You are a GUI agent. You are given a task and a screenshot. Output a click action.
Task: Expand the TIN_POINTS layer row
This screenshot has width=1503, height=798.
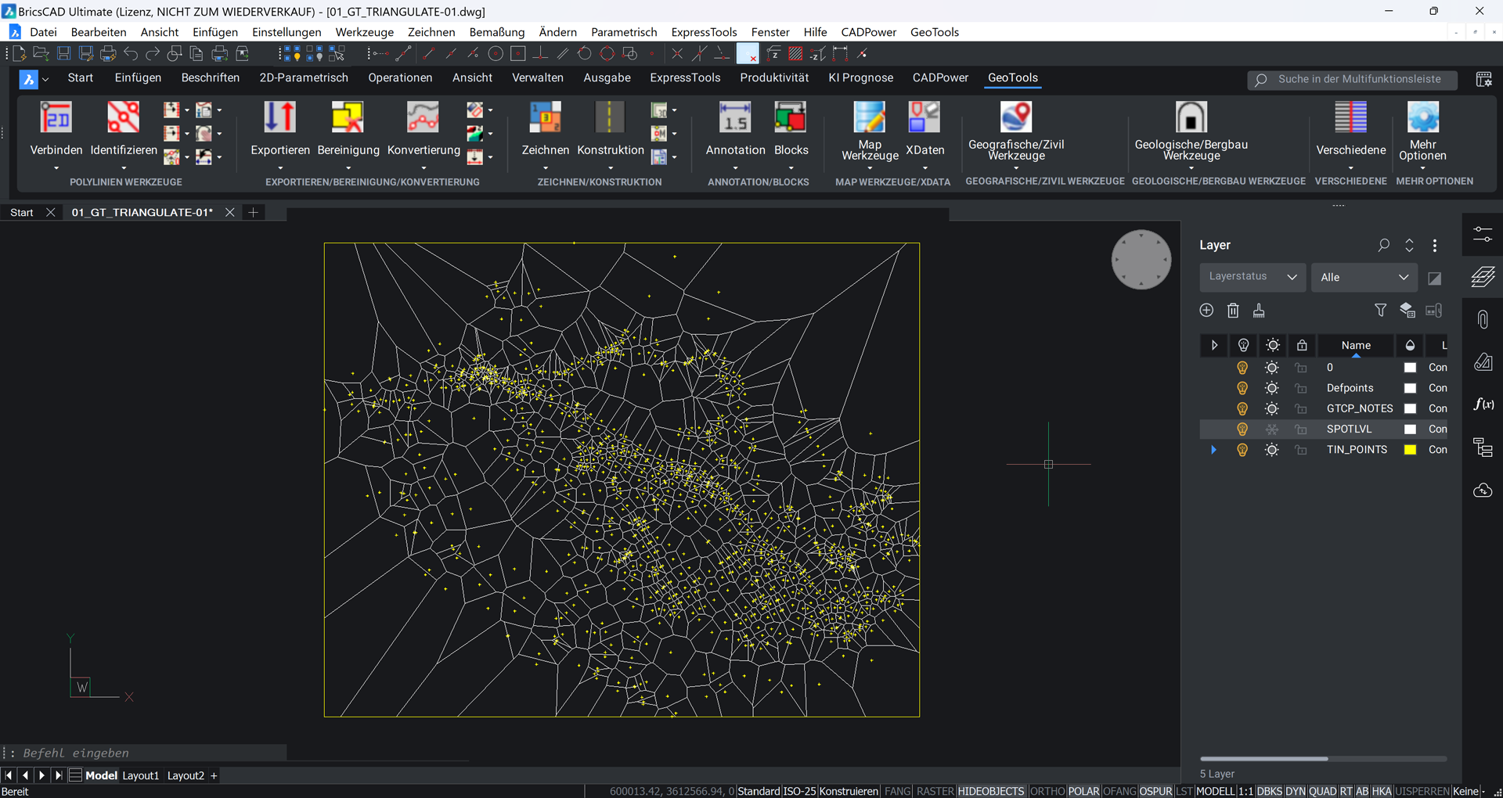[1214, 449]
